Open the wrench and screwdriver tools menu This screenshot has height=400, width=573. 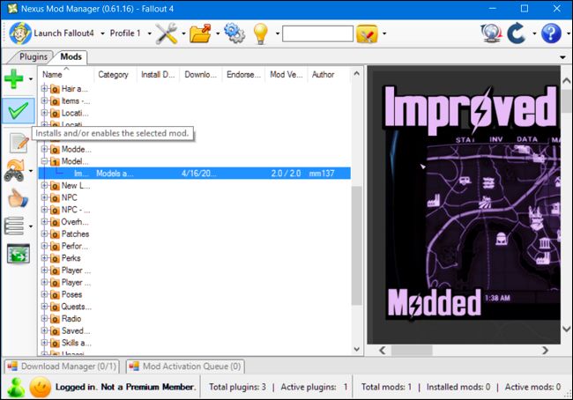tap(167, 33)
